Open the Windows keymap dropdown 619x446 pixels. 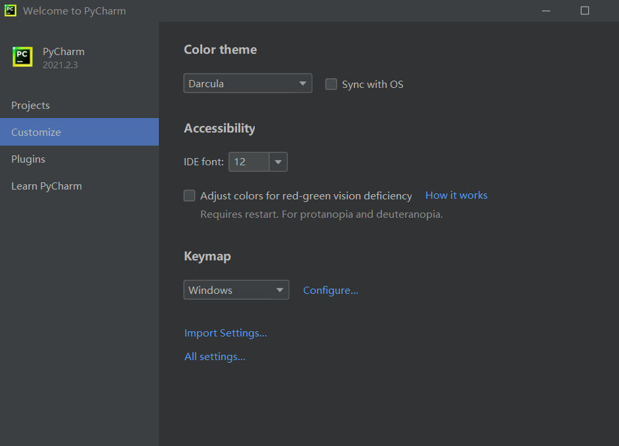tap(236, 290)
